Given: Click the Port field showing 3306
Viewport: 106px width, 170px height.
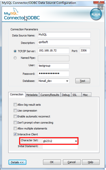Looking at the screenshot, I should (x=85, y=51).
